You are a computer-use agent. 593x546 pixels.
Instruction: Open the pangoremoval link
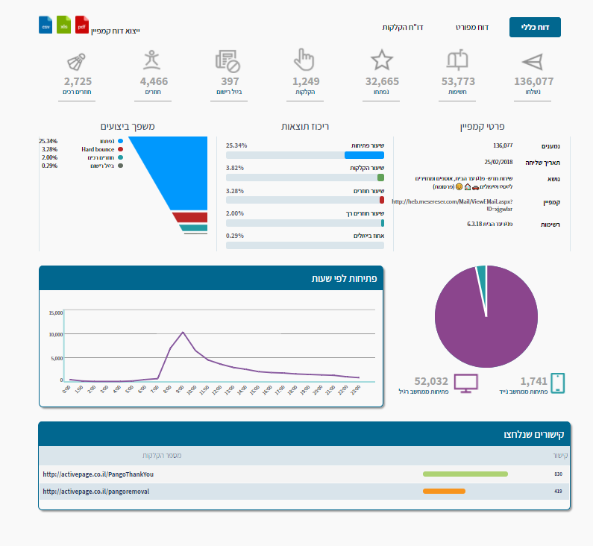click(96, 492)
